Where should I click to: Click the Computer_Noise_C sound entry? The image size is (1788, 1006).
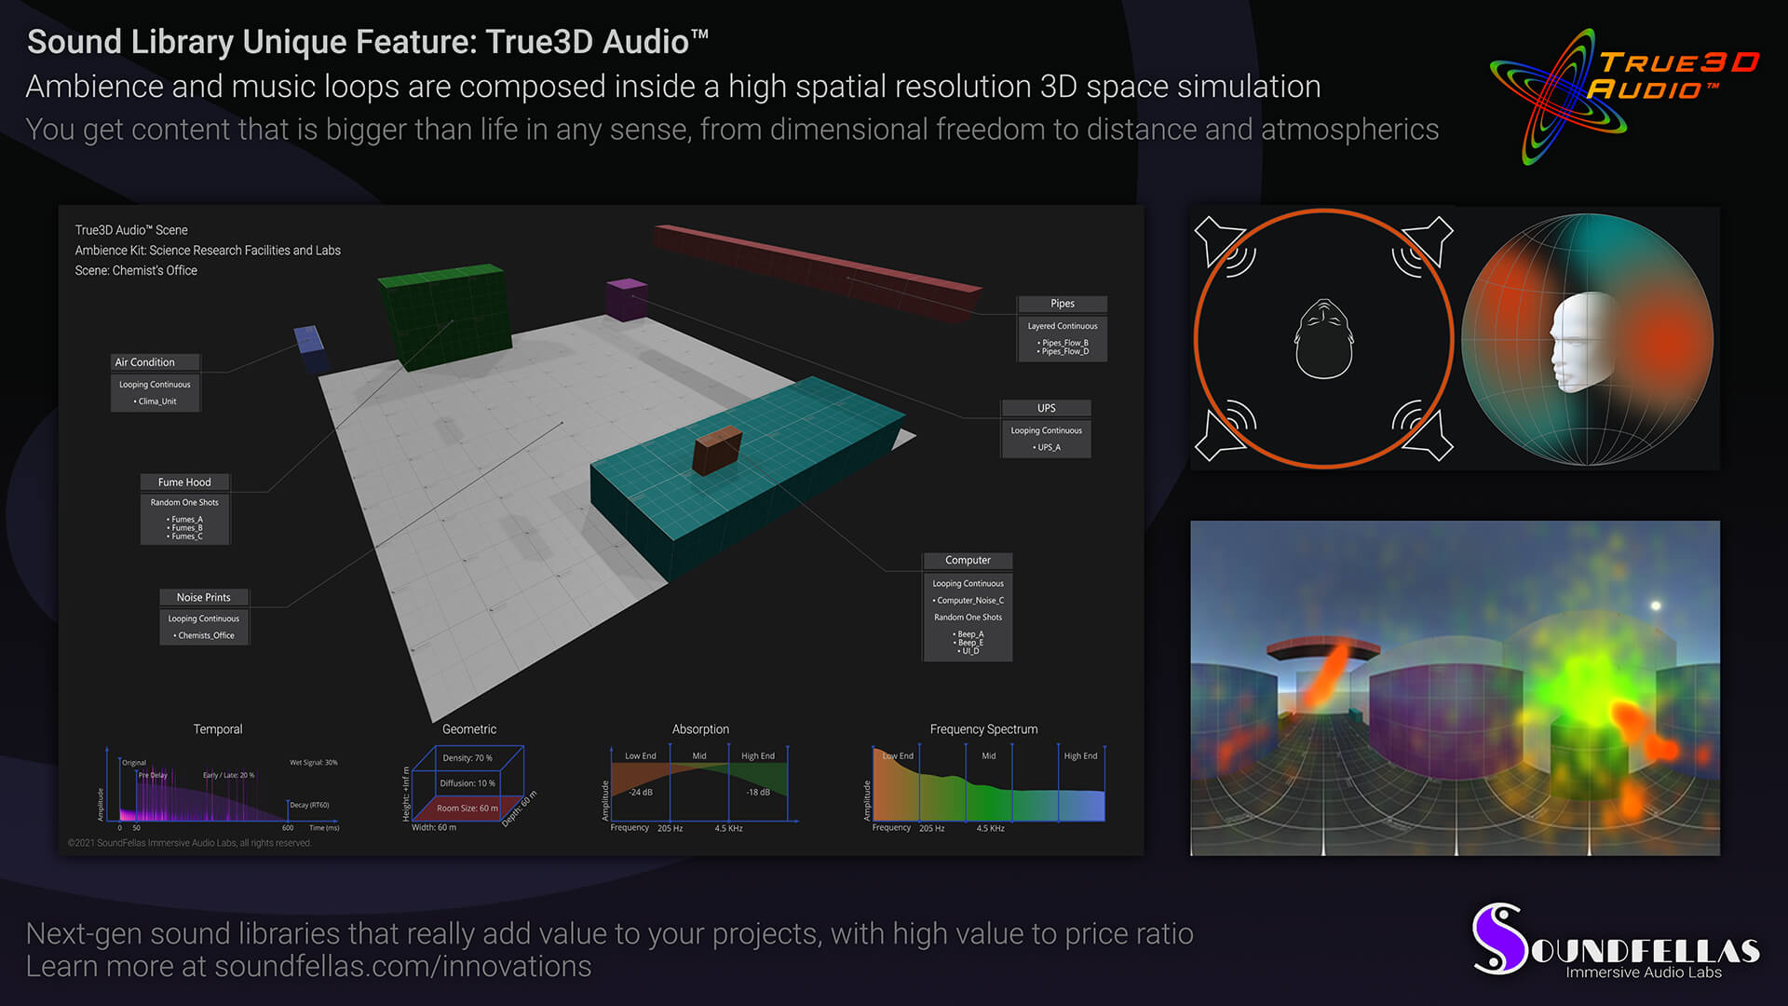click(x=969, y=601)
